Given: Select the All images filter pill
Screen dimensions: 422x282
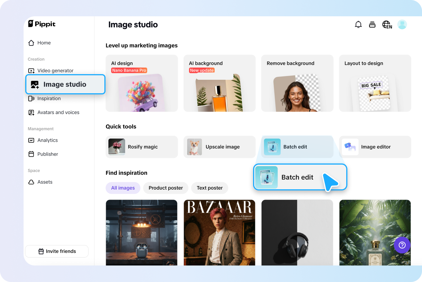Looking at the screenshot, I should [x=123, y=188].
